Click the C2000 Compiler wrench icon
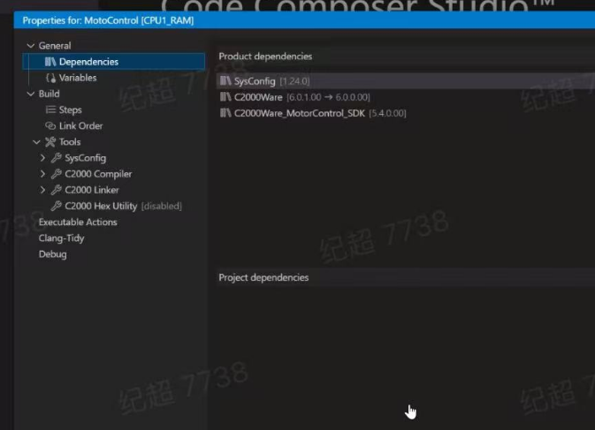595x430 pixels. click(x=57, y=174)
